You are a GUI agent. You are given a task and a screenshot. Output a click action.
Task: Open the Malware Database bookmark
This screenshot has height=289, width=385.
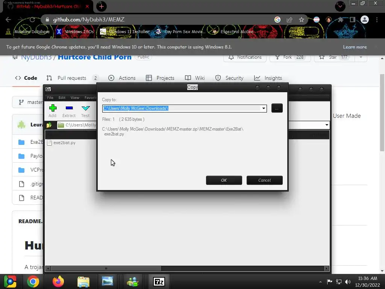tap(28, 32)
